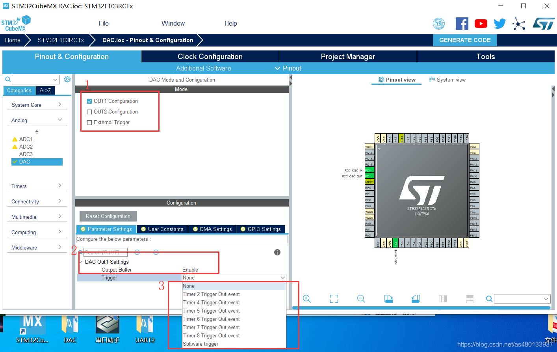Open the Trigger dropdown arrow
This screenshot has width=557, height=352.
point(282,278)
